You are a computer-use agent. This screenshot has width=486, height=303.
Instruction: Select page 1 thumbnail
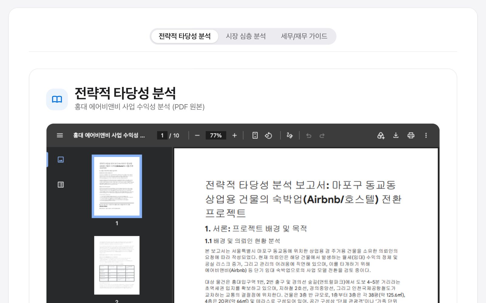[117, 186]
